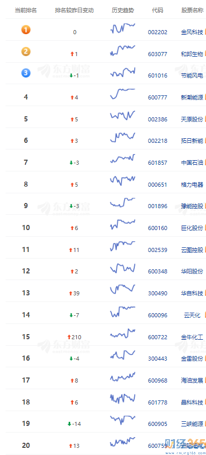This screenshot has width=206, height=455.
Task: View the trend sparkline for 金牛化工
Action: point(123,334)
